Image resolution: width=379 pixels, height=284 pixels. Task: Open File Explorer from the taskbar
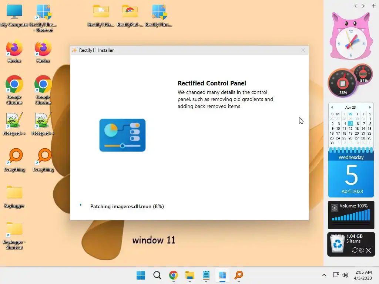190,275
